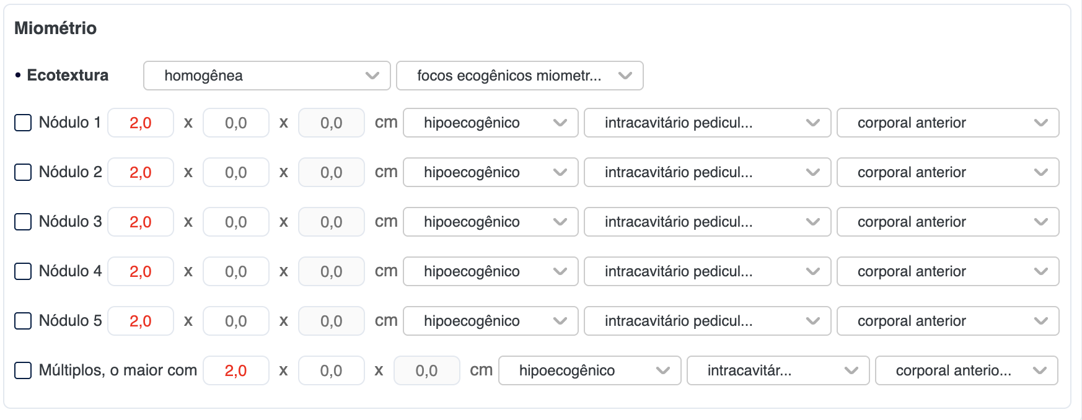The image size is (1082, 420).
Task: Open the Ecotextura 'homogênea' dropdown
Action: pyautogui.click(x=266, y=76)
